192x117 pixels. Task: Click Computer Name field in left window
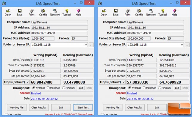59,22
